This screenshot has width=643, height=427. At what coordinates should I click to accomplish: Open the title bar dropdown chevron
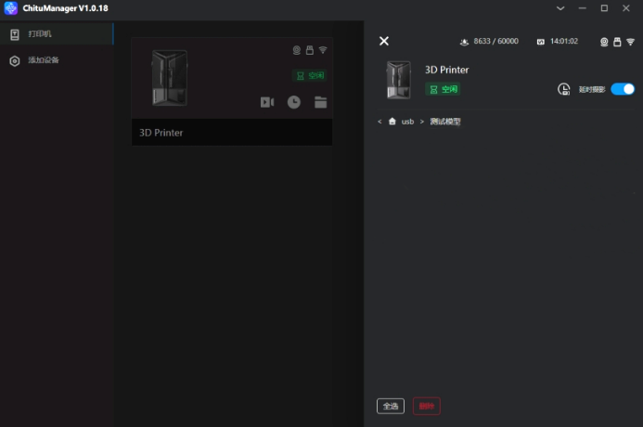tap(559, 8)
